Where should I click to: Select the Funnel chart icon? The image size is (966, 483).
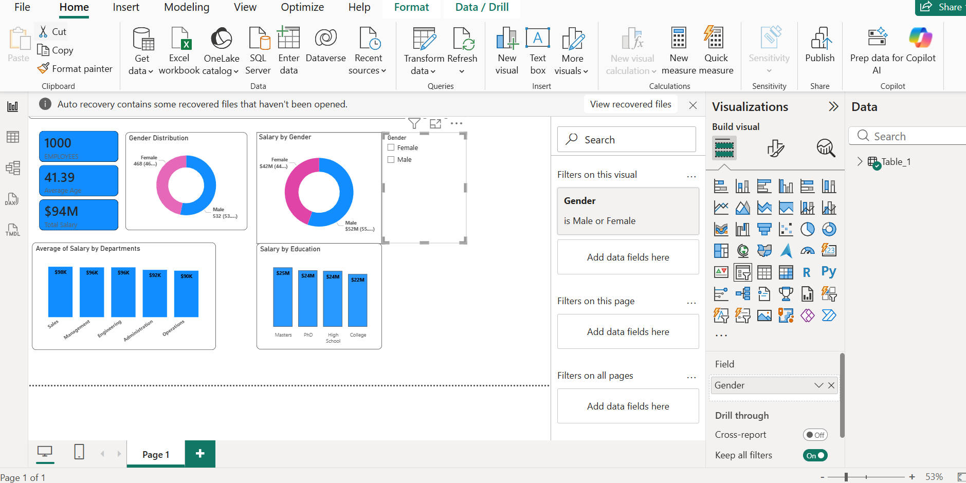tap(764, 229)
